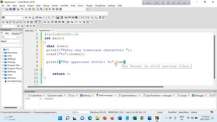Click the Jump forward arrow icon
217x122 pixels.
pos(48,22)
